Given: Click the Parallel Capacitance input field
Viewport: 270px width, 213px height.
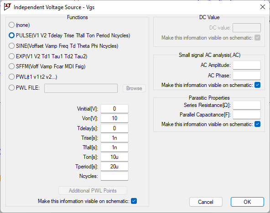Looking at the screenshot, I should point(247,115).
